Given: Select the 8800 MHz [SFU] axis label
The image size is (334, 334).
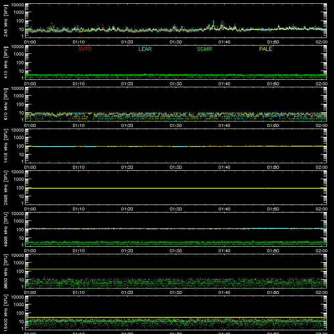Looking at the screenshot, I should tap(6, 271).
